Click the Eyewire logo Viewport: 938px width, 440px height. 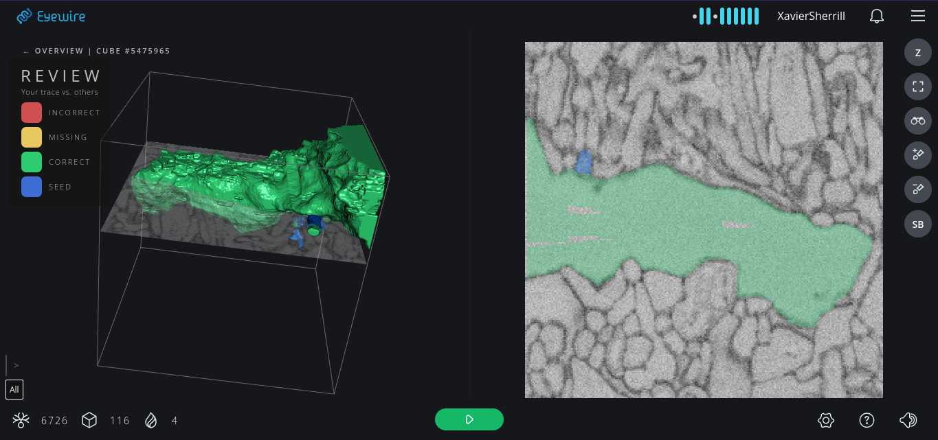(x=52, y=16)
